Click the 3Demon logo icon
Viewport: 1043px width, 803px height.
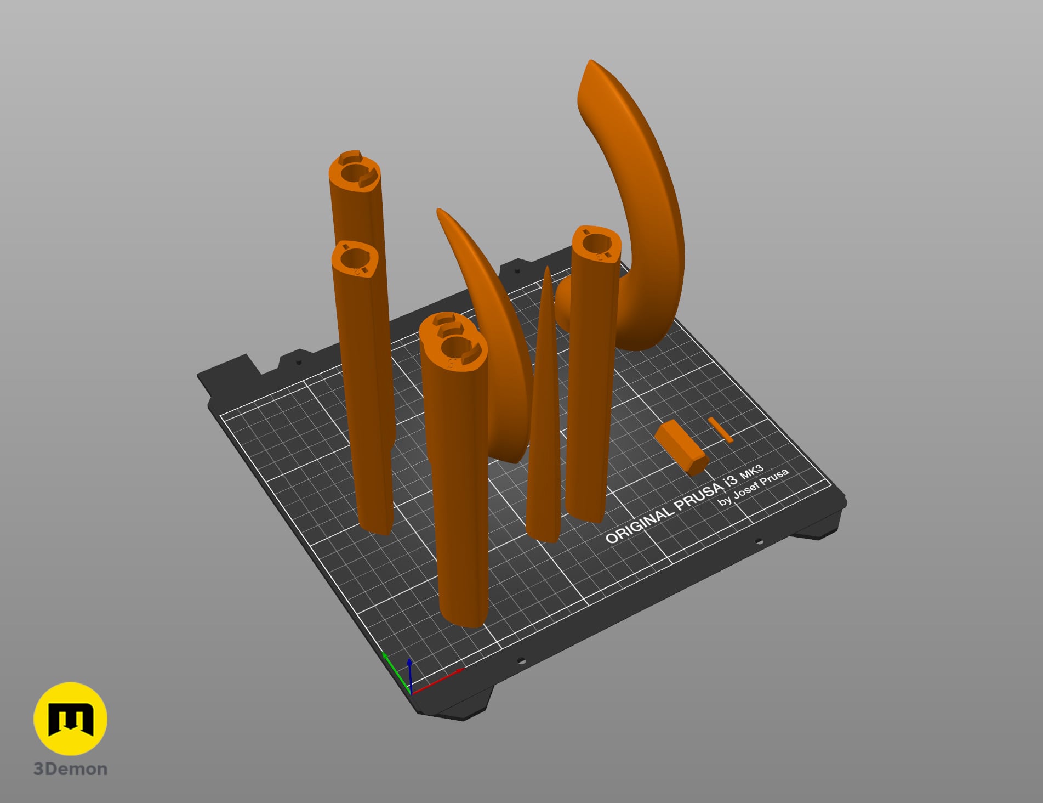(x=70, y=719)
